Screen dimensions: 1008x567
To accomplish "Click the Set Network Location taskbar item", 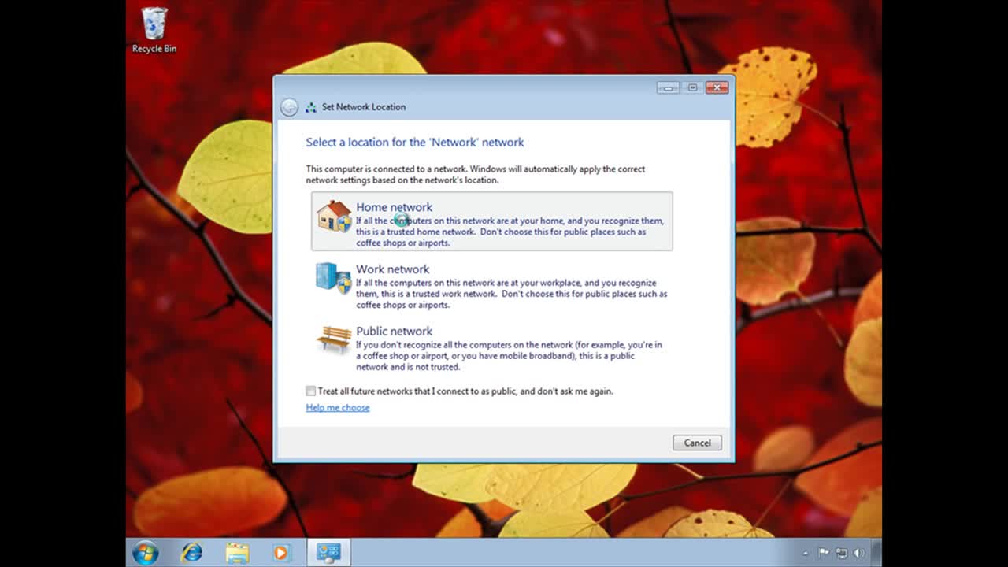I will pyautogui.click(x=328, y=553).
